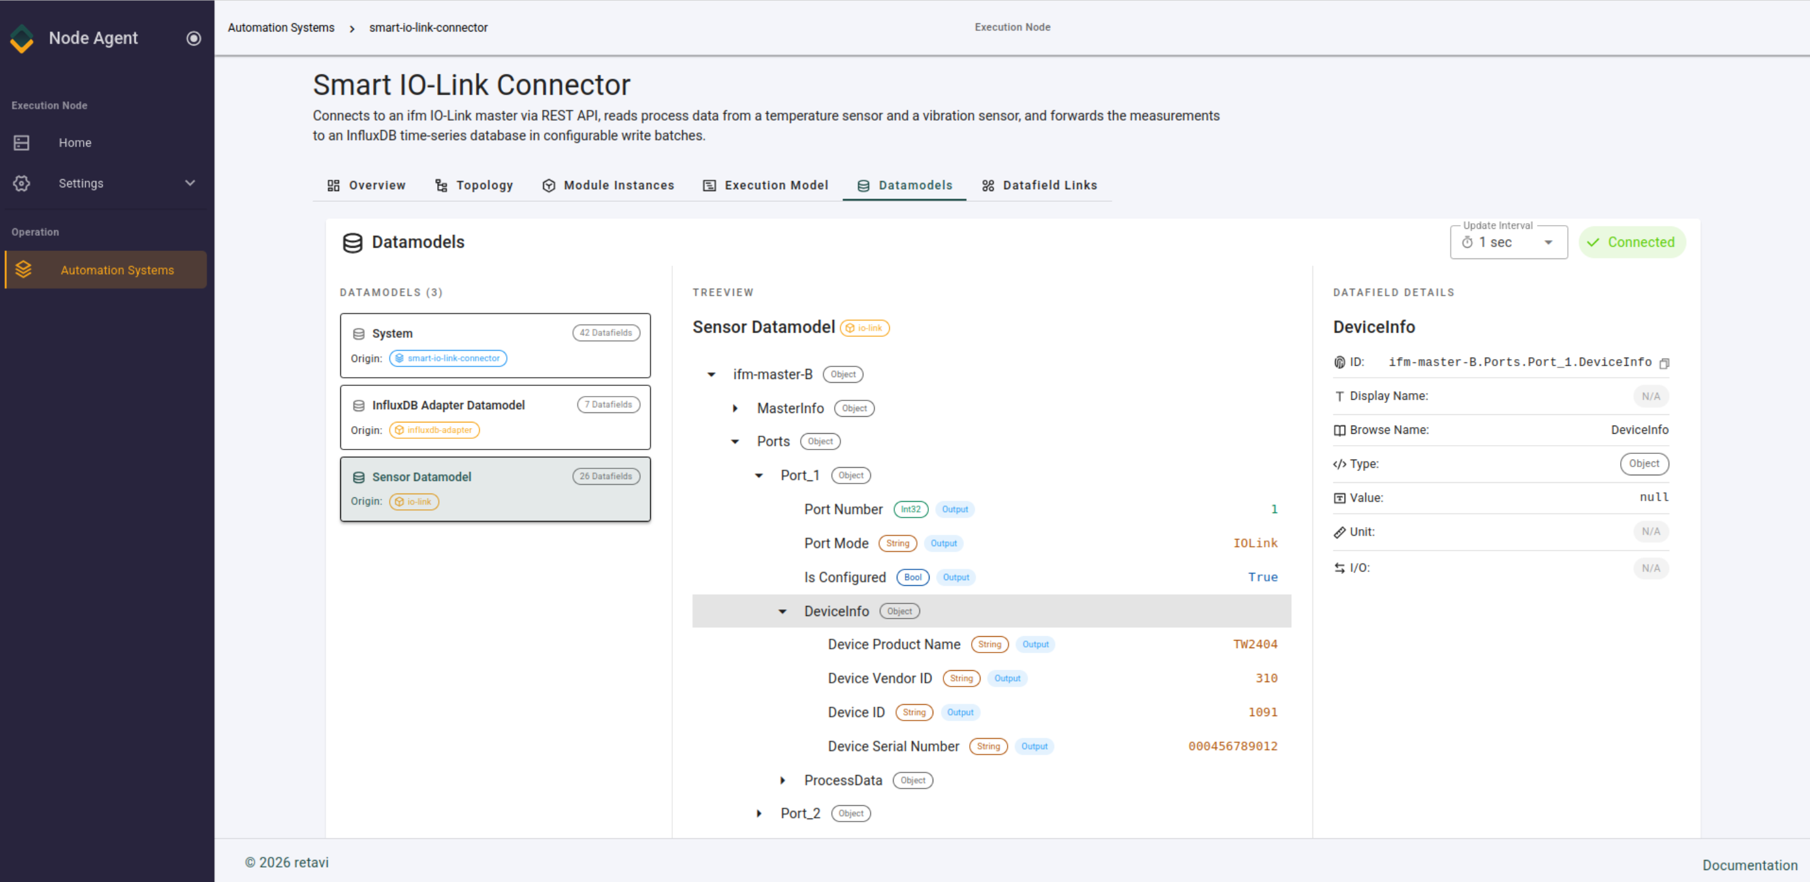Screen dimensions: 1810x882
Task: Click io-link chip beside Sensor Datamodel title
Action: [x=864, y=328]
